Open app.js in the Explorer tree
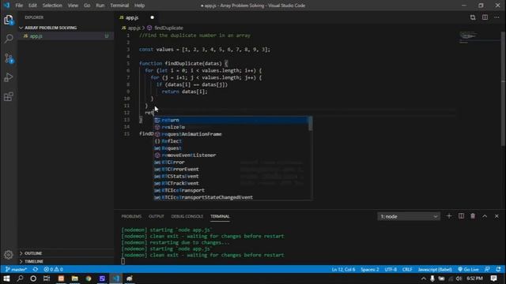 (x=65, y=36)
